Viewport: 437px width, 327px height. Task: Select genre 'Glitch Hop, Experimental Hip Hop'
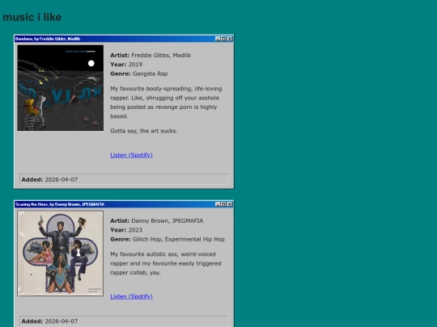[x=178, y=239]
